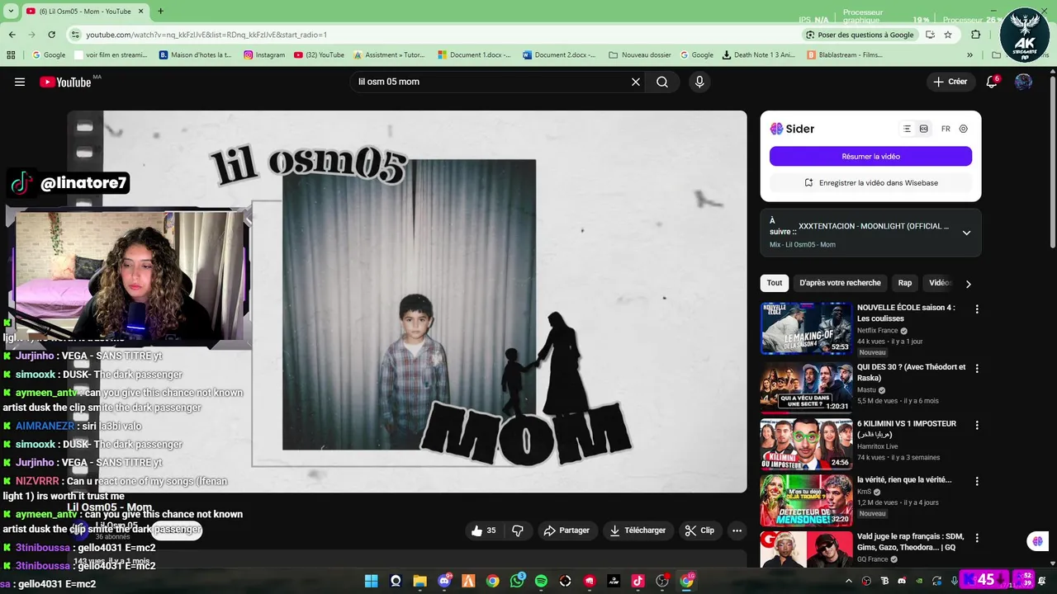Open options menu for la vérité video
Image resolution: width=1057 pixels, height=594 pixels.
(977, 482)
